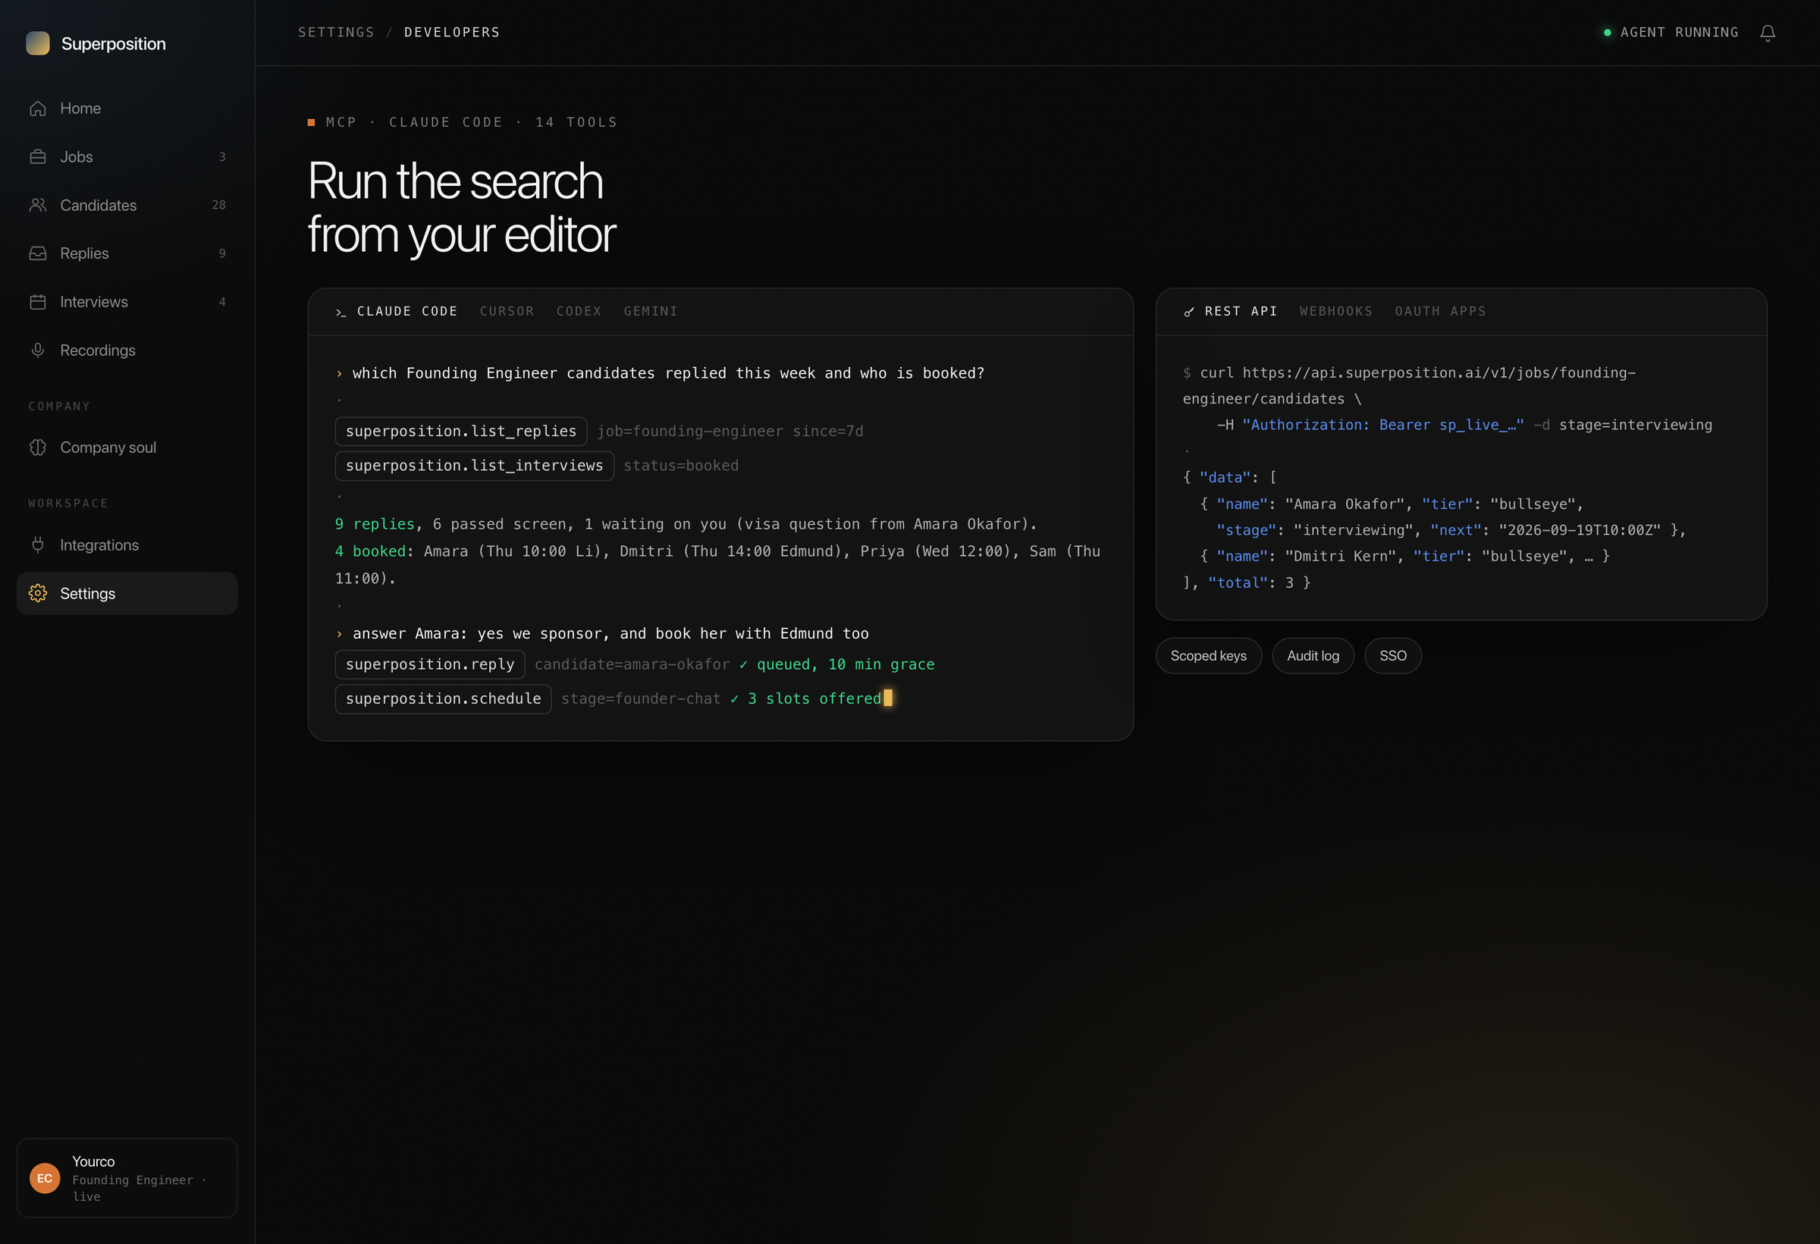Image resolution: width=1820 pixels, height=1244 pixels.
Task: Open the OAuth Apps tab
Action: pyautogui.click(x=1440, y=311)
